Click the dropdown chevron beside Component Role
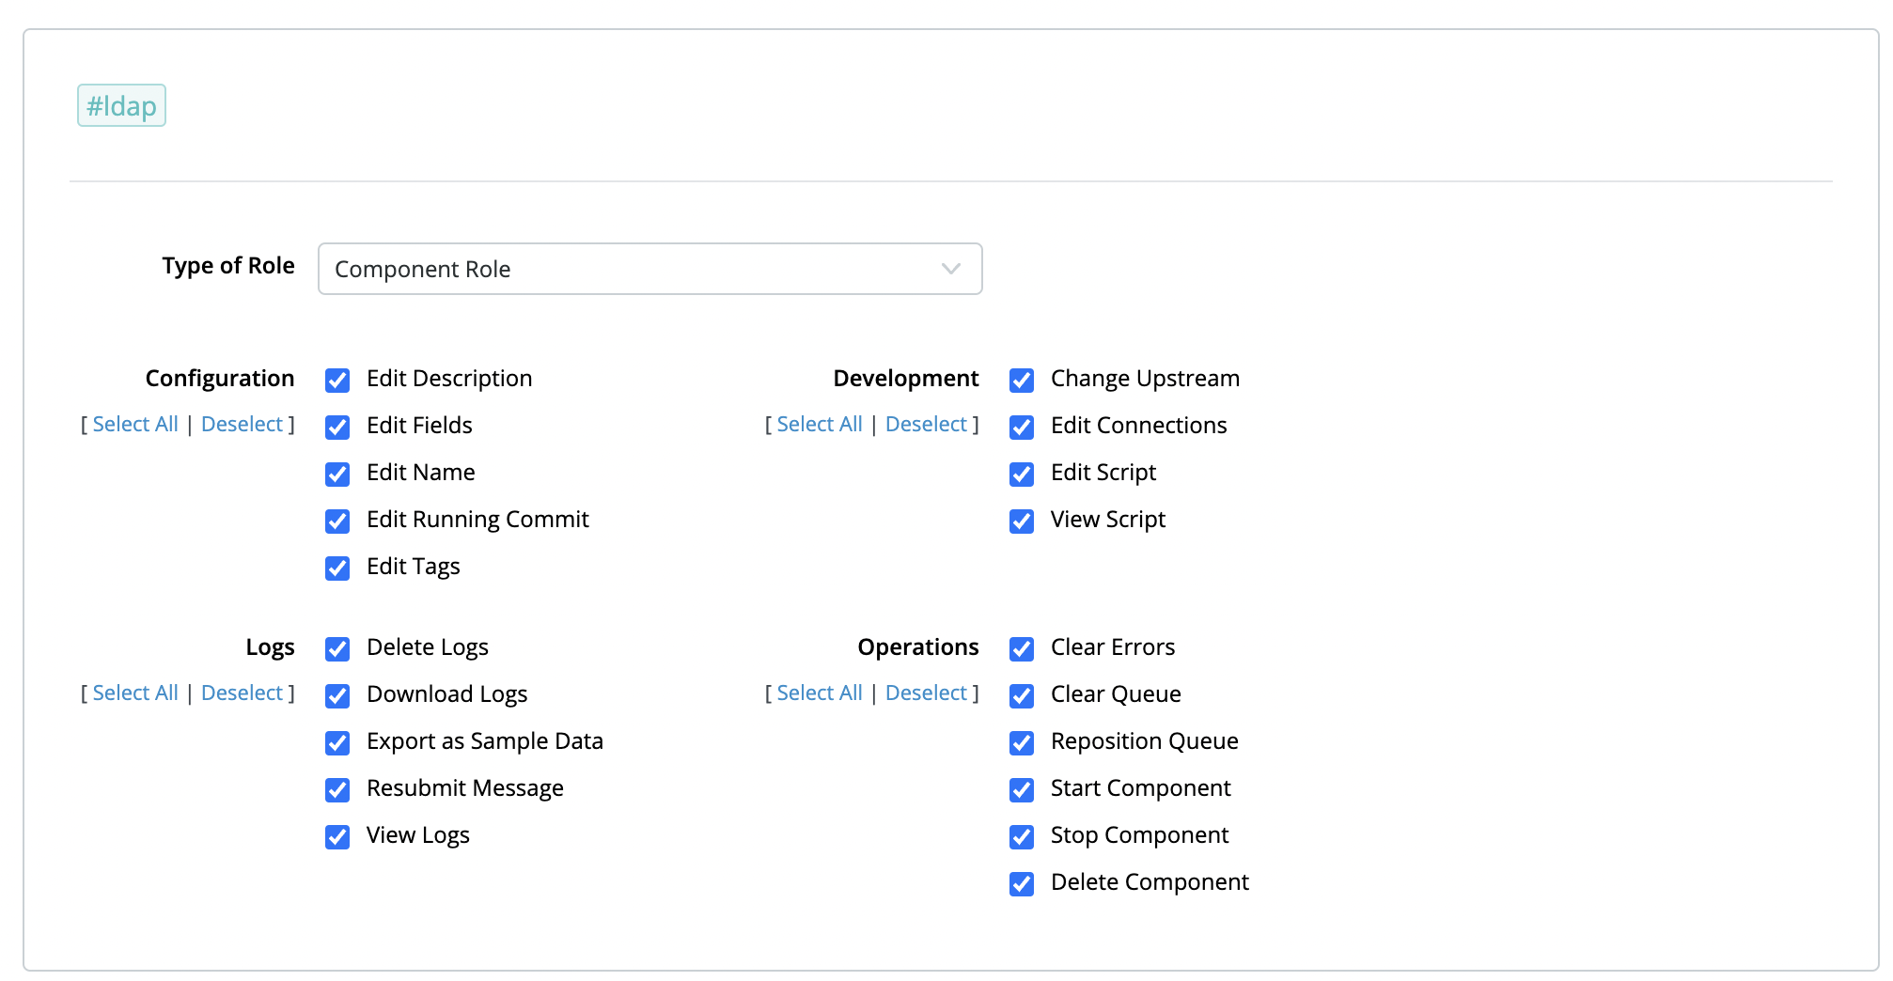 (x=950, y=269)
